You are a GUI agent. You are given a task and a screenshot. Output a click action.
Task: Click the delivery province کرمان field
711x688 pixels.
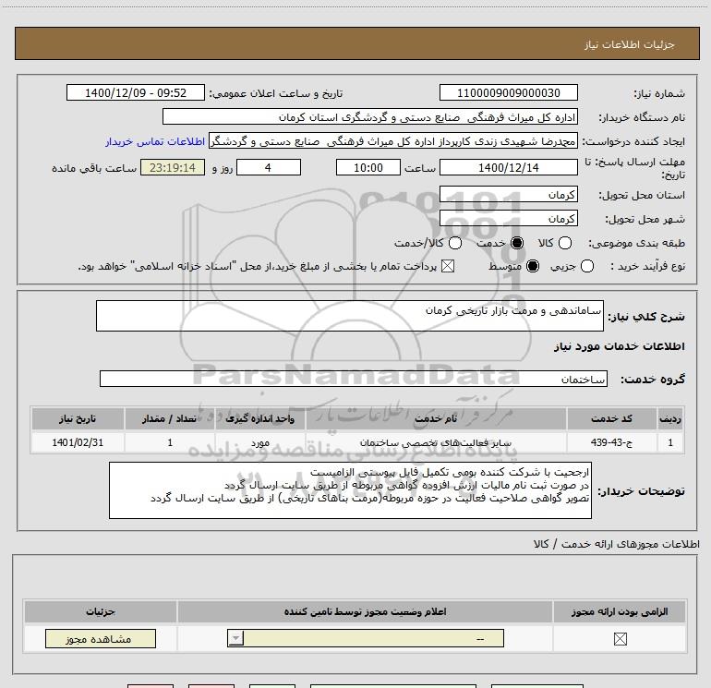click(508, 194)
